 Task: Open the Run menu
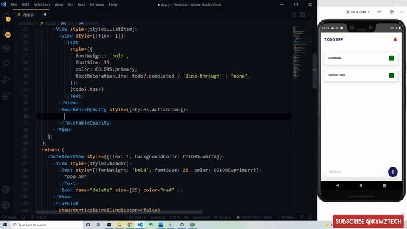(x=81, y=4)
